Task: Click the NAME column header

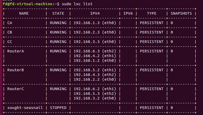Action: coord(24,13)
